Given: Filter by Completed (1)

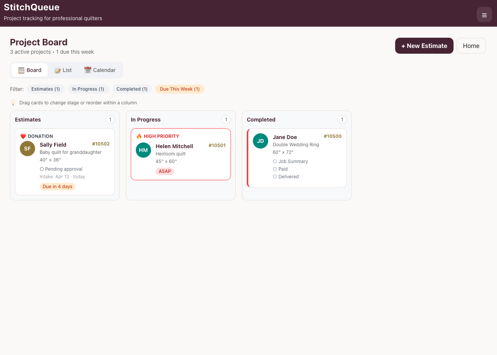Looking at the screenshot, I should 132,89.
